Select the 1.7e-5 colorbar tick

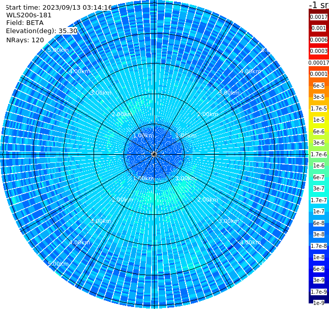319,108
